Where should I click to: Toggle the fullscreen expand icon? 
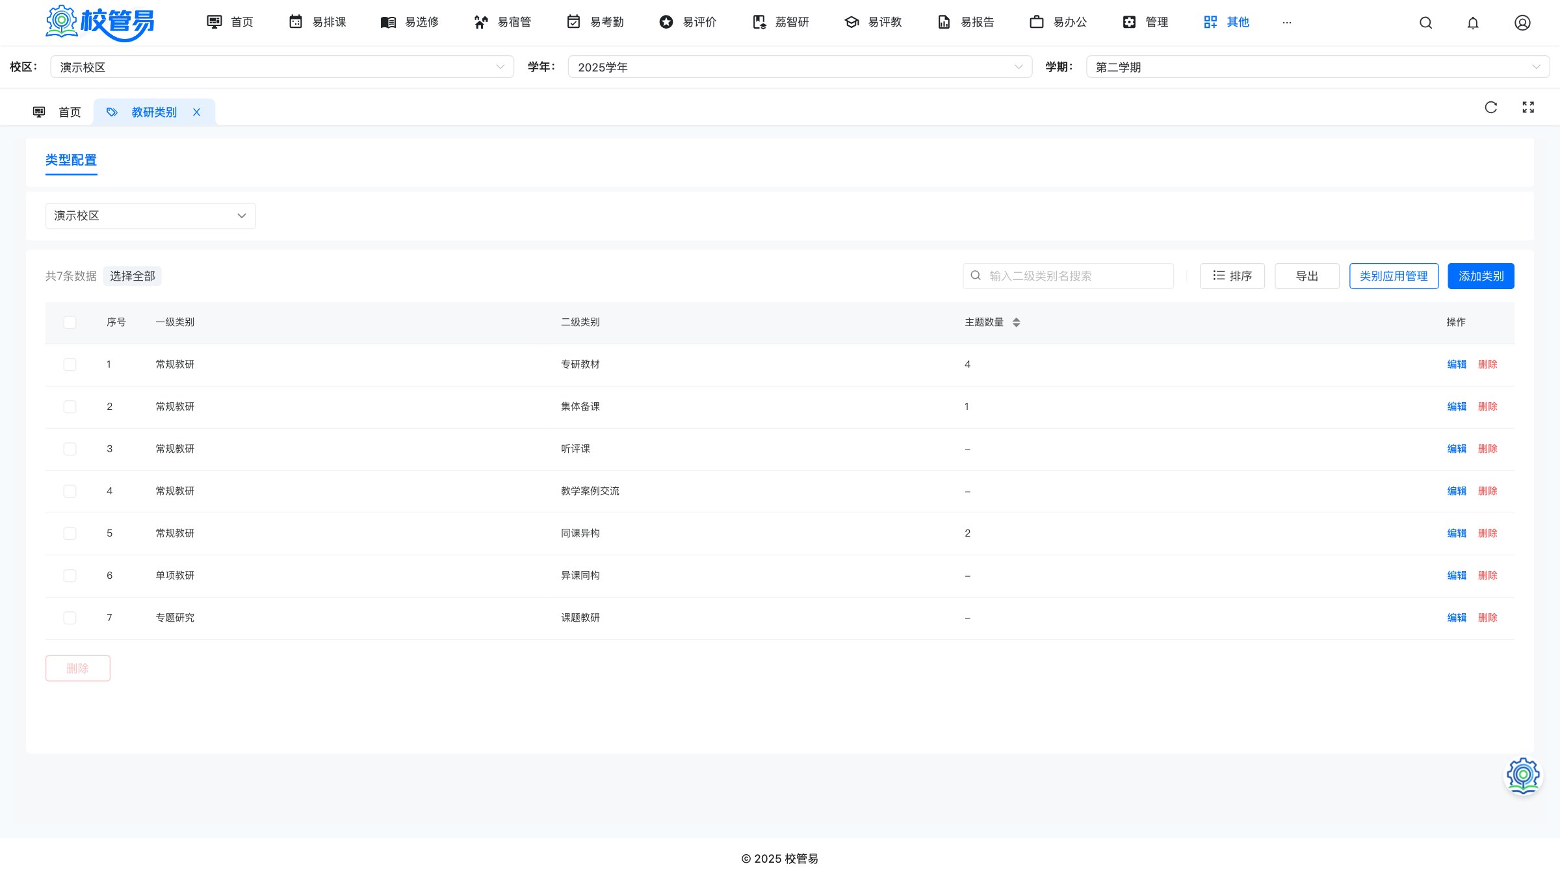click(x=1528, y=107)
